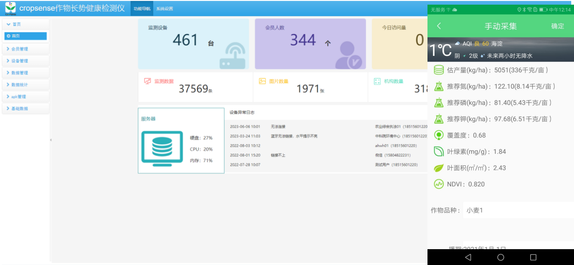Expand the 数据统计 sidebar section
This screenshot has height=265, width=574.
pos(26,85)
